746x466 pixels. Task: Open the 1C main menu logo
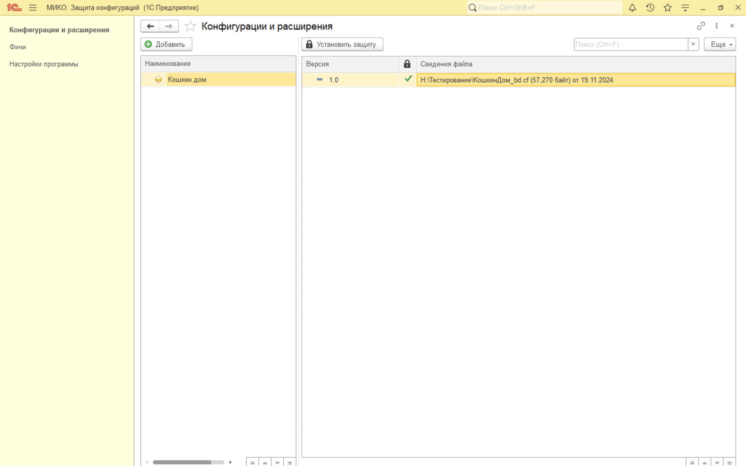14,8
